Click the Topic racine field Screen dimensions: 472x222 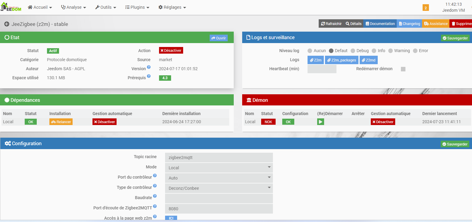[x=219, y=158]
